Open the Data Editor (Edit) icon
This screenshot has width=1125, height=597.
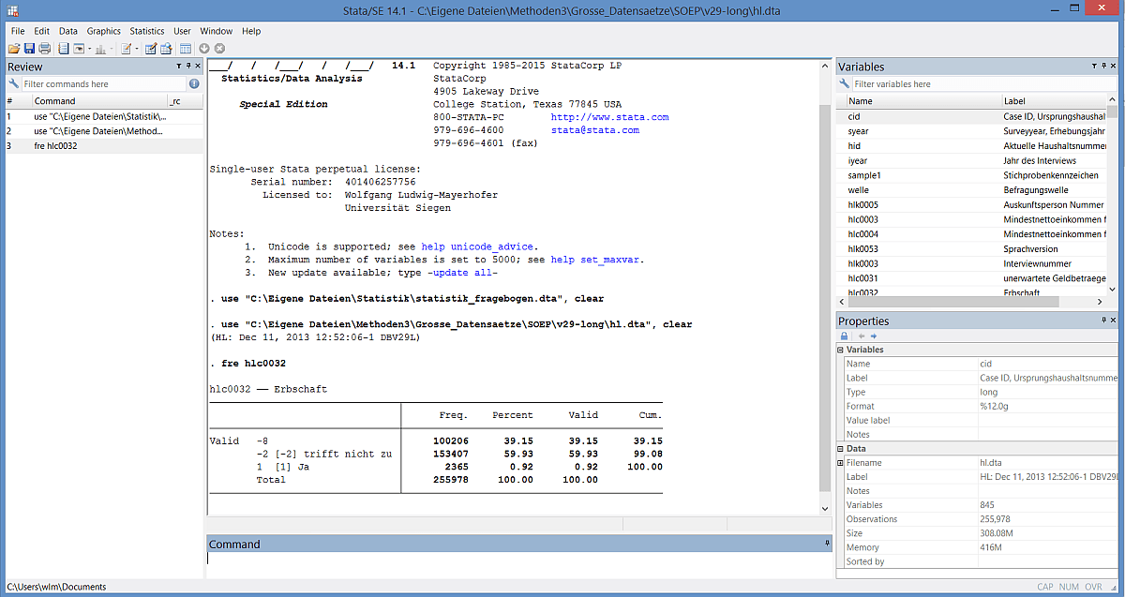(151, 48)
